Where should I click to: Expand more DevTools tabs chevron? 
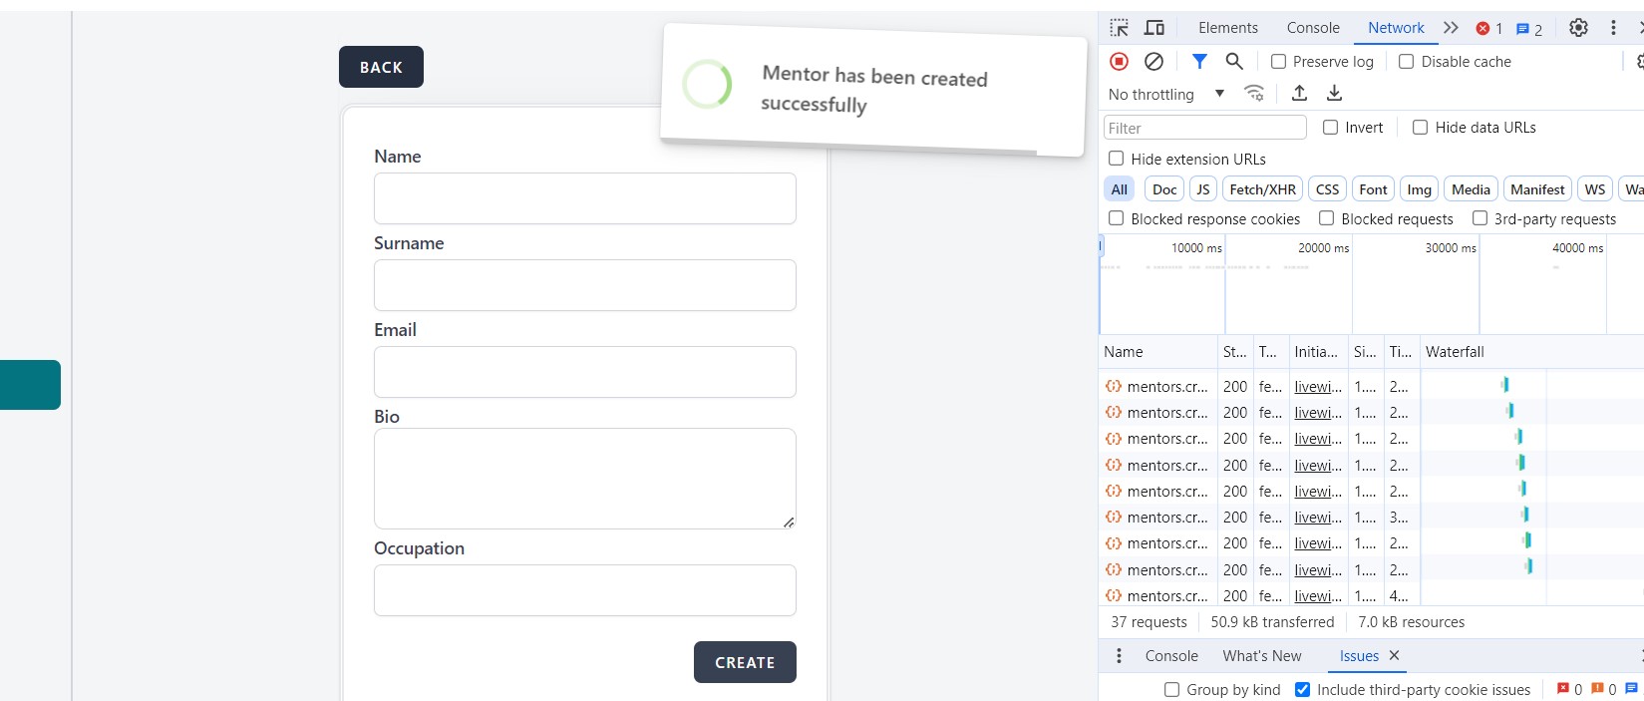[x=1451, y=28]
